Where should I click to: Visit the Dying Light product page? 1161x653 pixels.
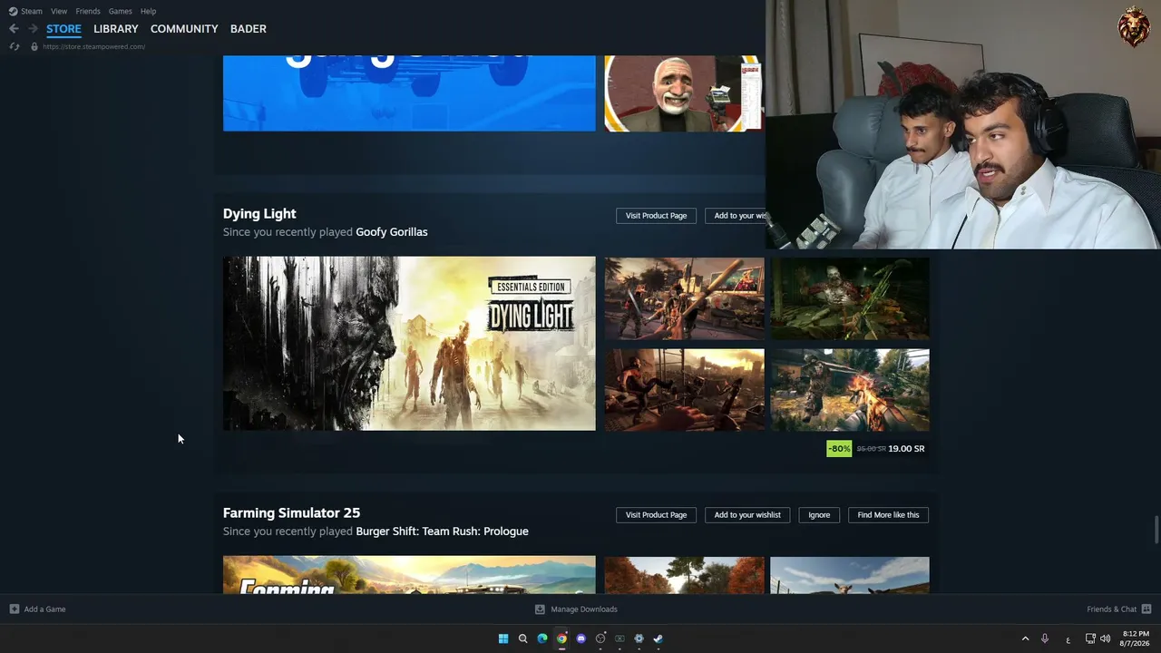tap(656, 216)
